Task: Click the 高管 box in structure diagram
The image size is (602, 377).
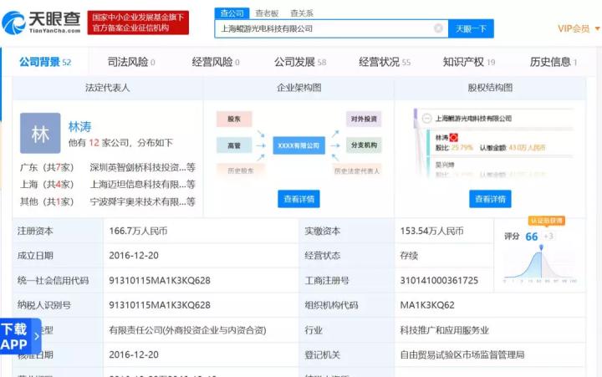Action: (234, 145)
